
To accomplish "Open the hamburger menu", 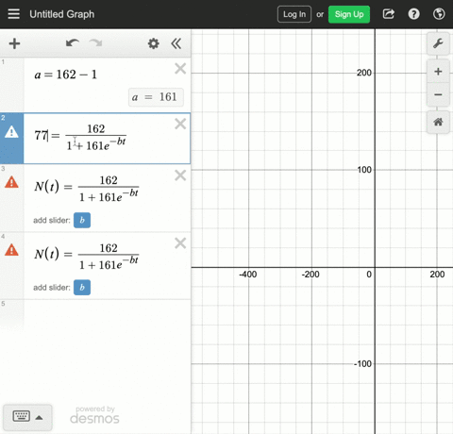I will [13, 14].
